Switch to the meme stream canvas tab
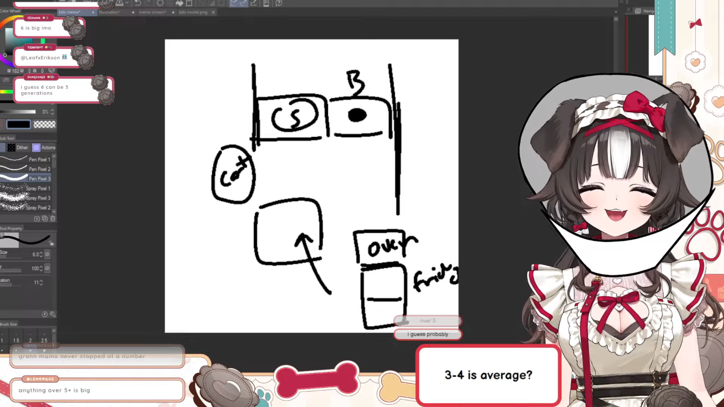 (152, 12)
